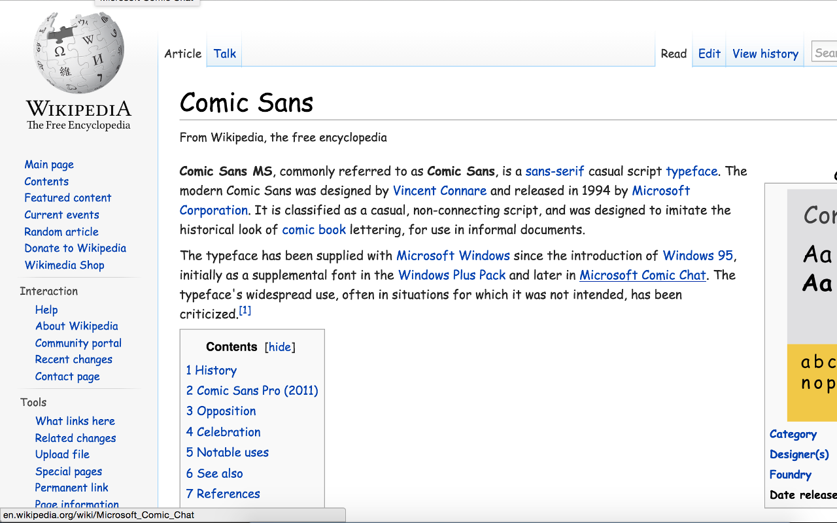This screenshot has height=523, width=837.
Task: Open the Permanent link tool
Action: coord(72,488)
